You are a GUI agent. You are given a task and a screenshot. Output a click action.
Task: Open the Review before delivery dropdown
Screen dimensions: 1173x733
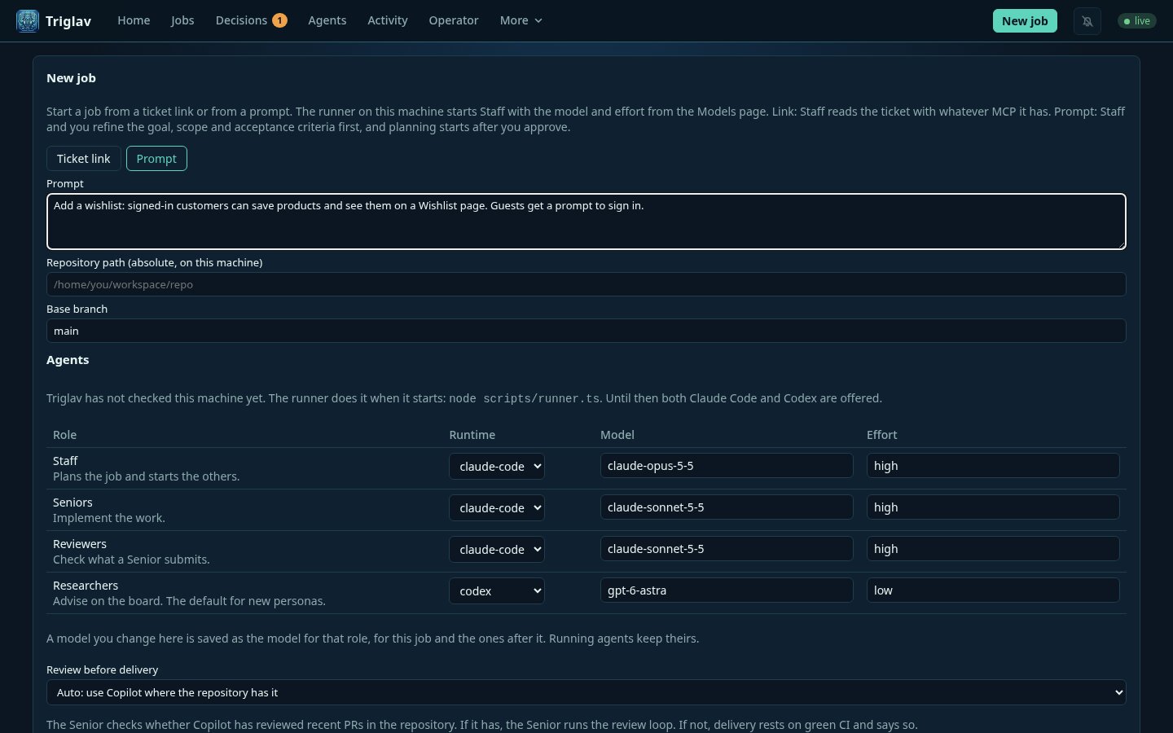click(x=586, y=692)
